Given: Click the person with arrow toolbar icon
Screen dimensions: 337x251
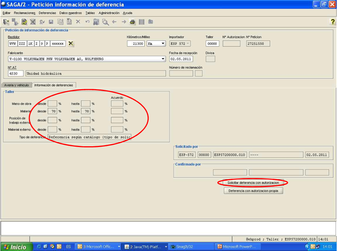Looking at the screenshot, I should [x=42, y=22].
